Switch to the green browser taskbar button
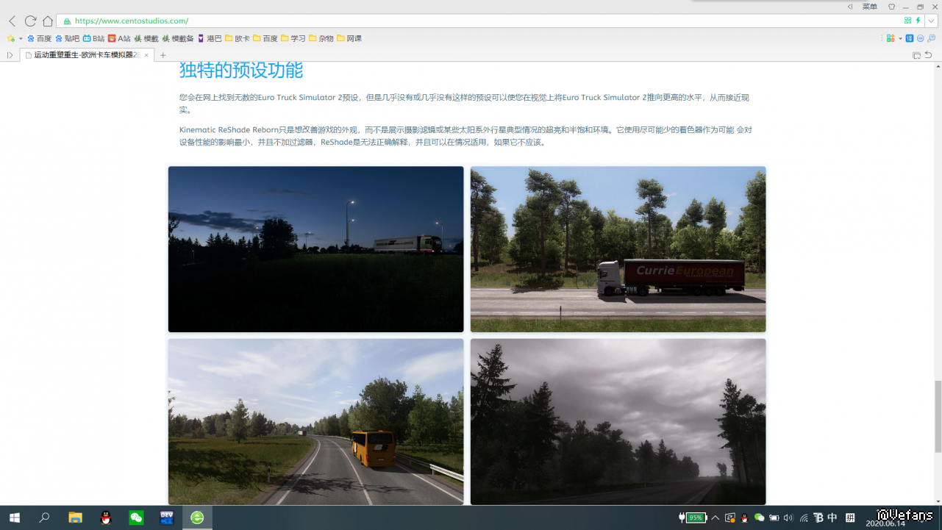This screenshot has width=942, height=530. coord(197,518)
